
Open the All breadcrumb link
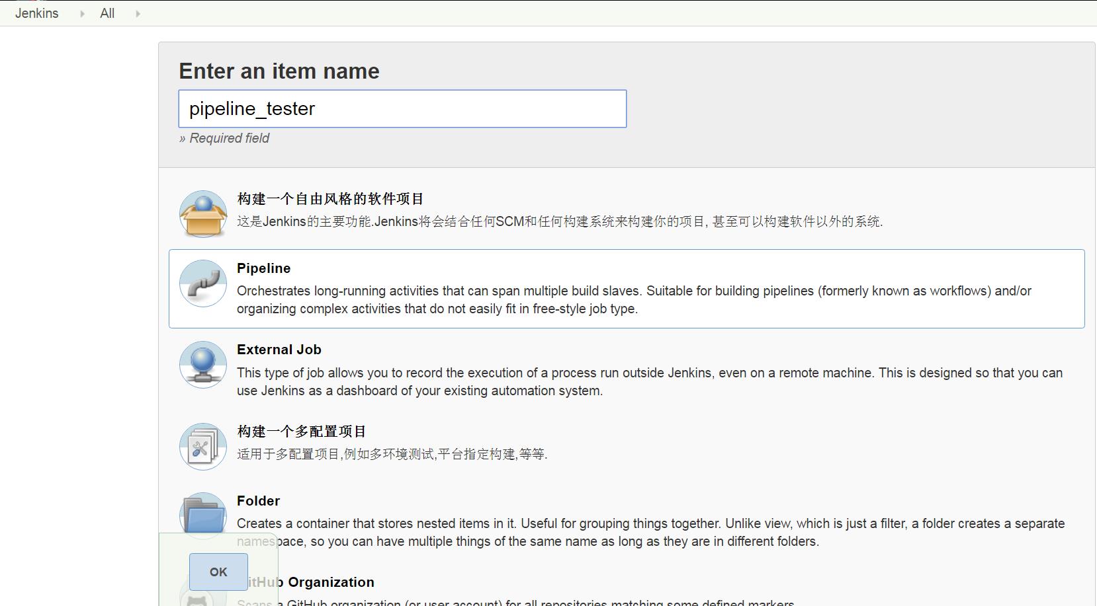click(x=107, y=13)
